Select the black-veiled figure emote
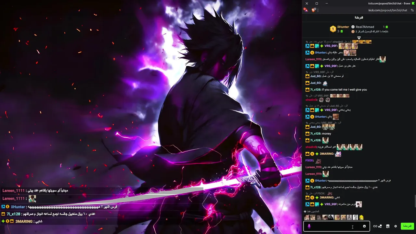The width and height of the screenshot is (416, 234). (331, 217)
